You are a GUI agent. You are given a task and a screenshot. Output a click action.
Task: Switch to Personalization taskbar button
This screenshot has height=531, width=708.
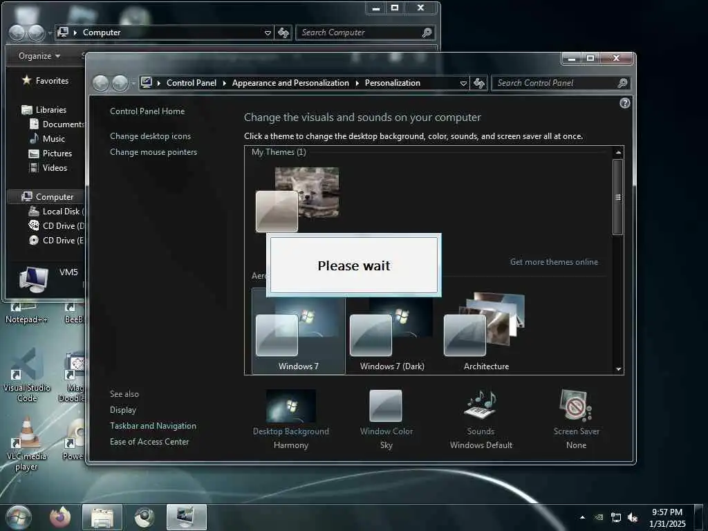[187, 517]
